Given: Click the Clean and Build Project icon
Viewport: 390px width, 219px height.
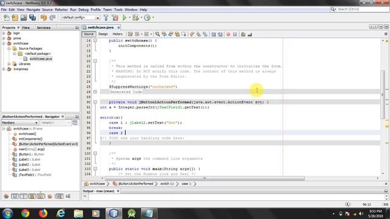Looking at the screenshot, I should coord(115,18).
